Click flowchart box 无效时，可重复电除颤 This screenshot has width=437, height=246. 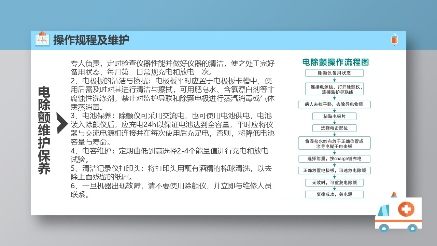(x=334, y=182)
